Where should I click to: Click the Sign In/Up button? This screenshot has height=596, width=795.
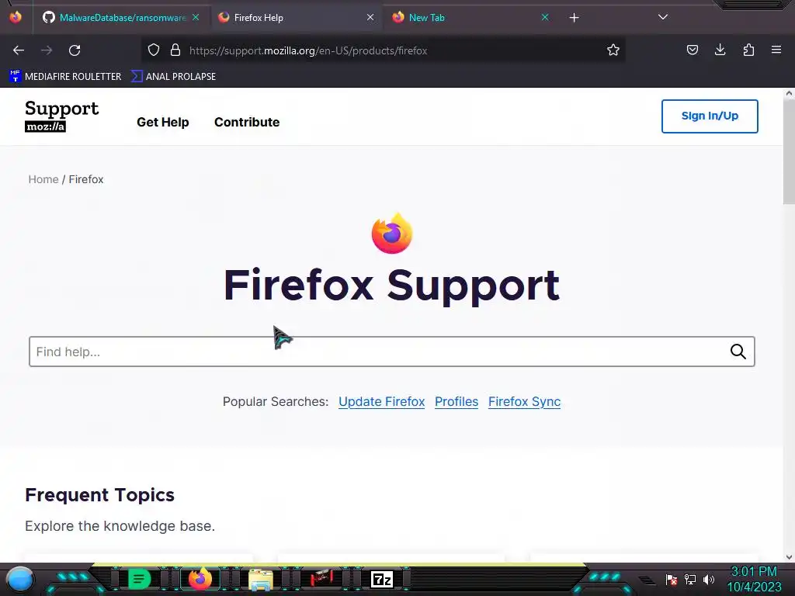[x=710, y=116]
